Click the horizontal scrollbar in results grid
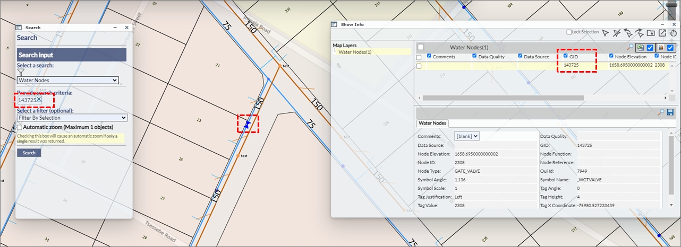The image size is (681, 247). [x=502, y=98]
